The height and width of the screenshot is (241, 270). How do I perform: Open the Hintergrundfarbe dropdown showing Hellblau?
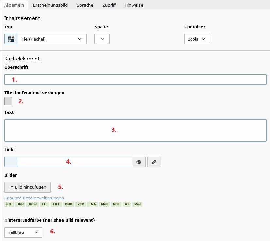pos(23,232)
